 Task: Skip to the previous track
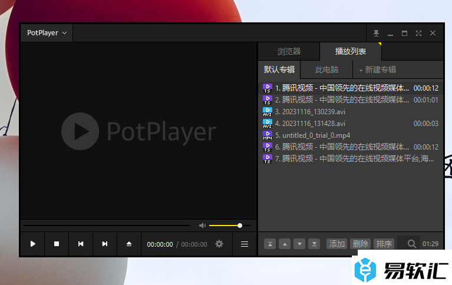click(81, 244)
